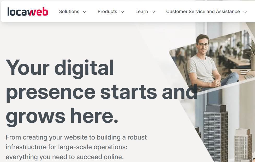Open Customer Service and Assistance menu
Viewport: 255px width, 162px height.
click(x=203, y=11)
